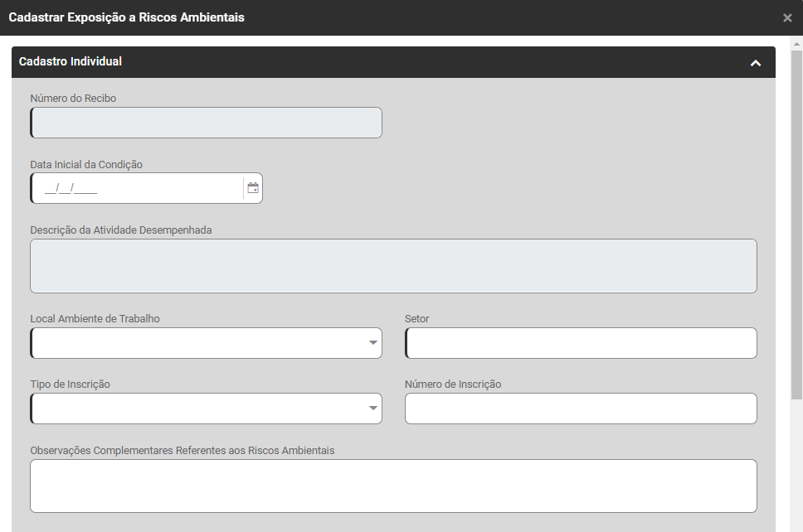Expand Local Ambiente de Trabalho dropdown arrow
Image resolution: width=803 pixels, height=532 pixels.
pyautogui.click(x=373, y=343)
